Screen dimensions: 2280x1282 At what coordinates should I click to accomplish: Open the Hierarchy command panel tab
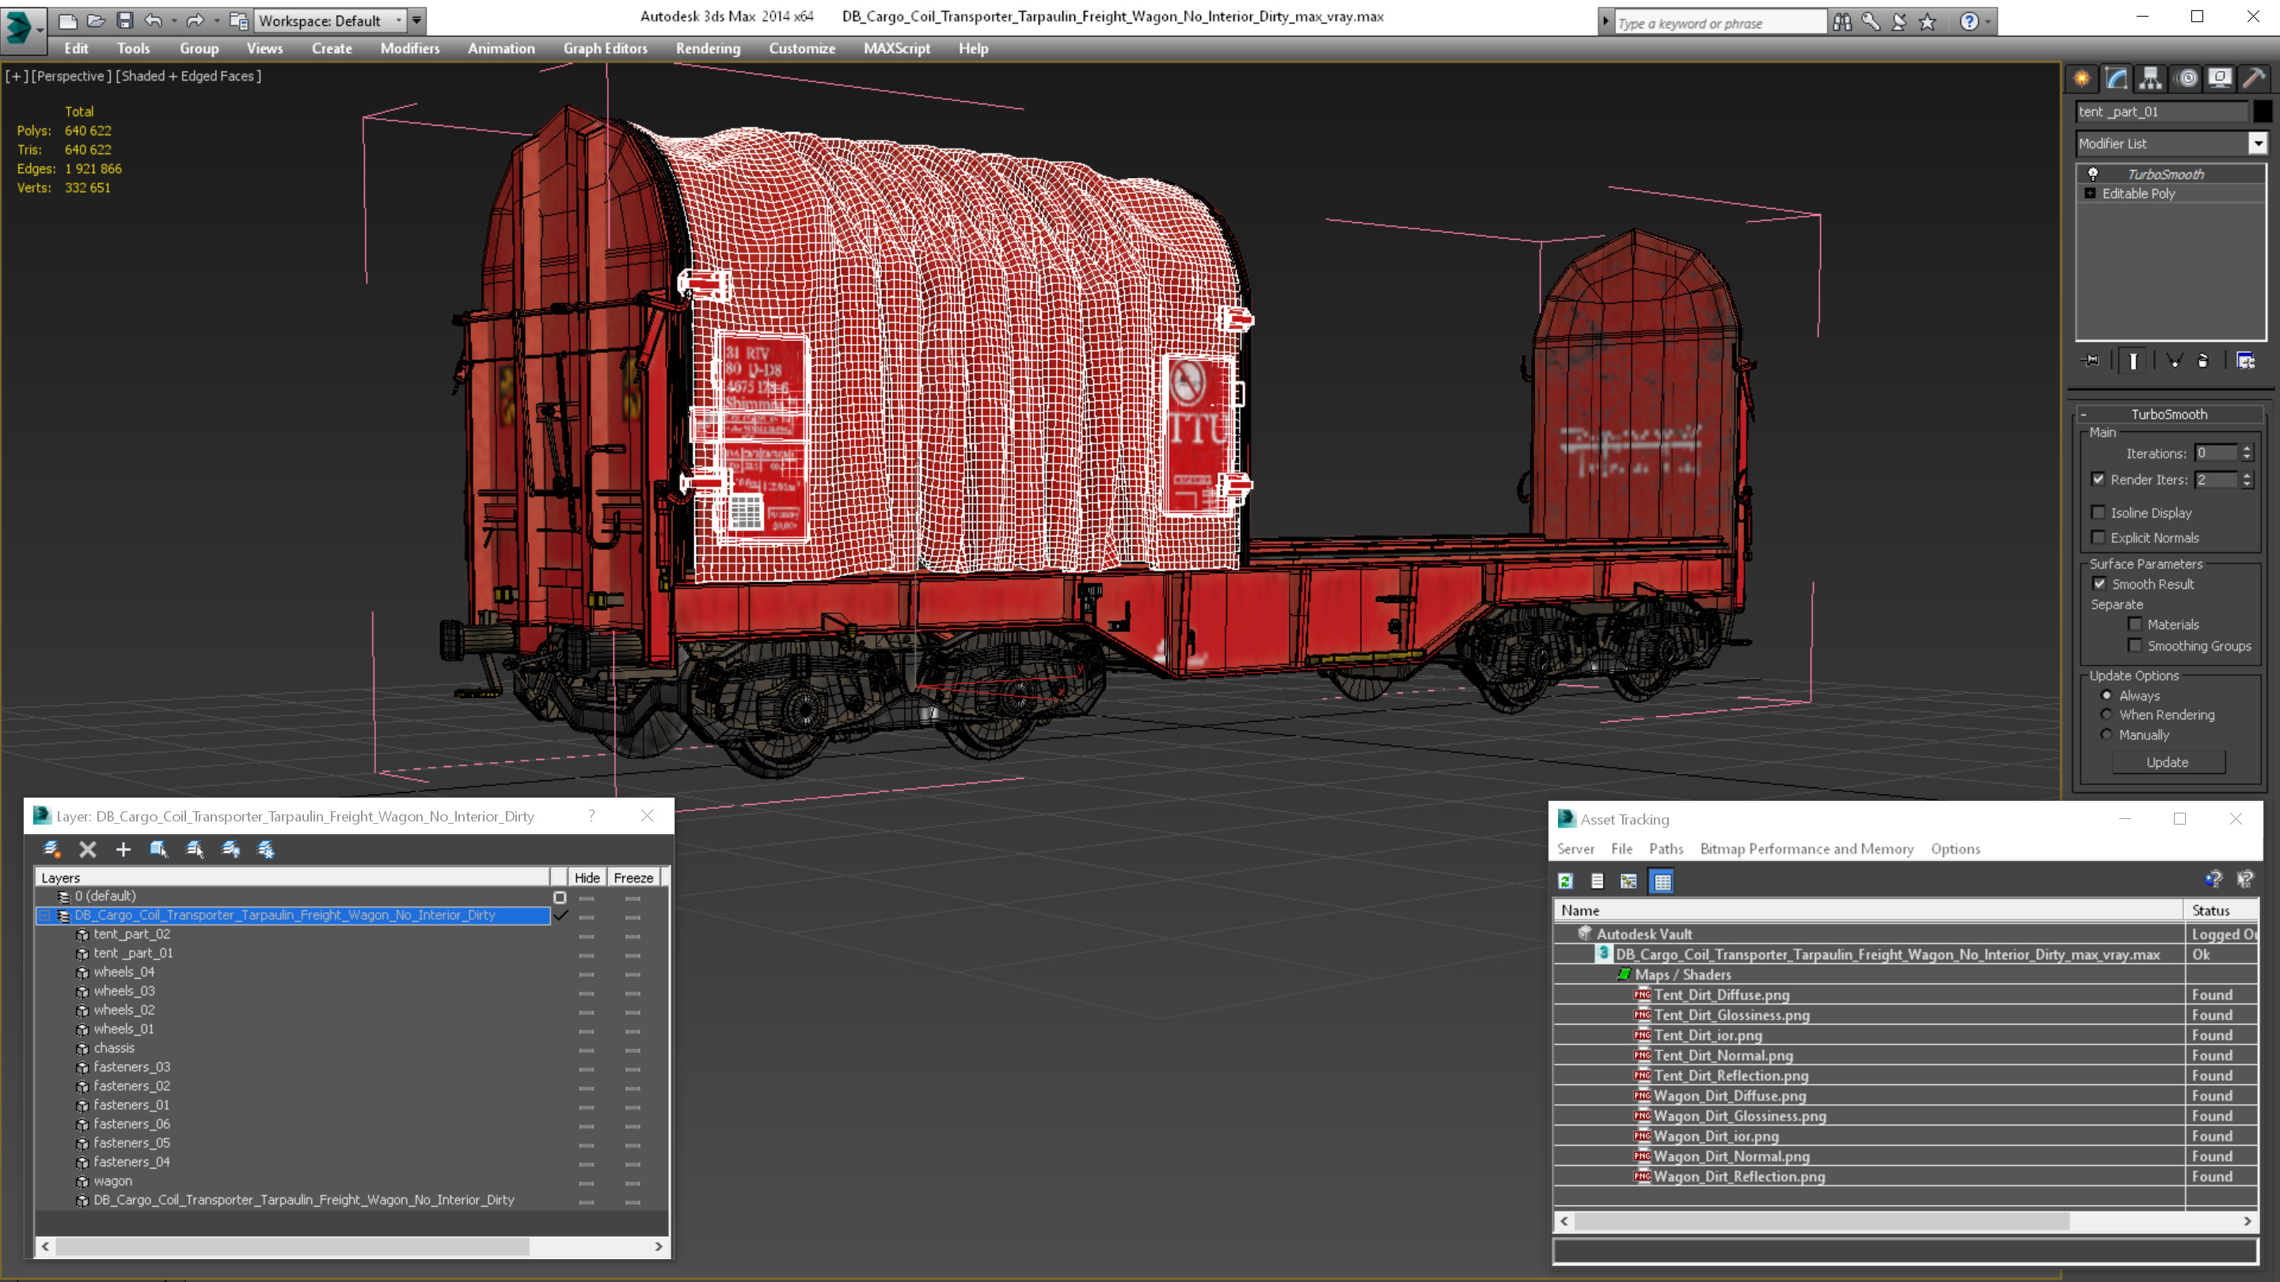point(2151,78)
